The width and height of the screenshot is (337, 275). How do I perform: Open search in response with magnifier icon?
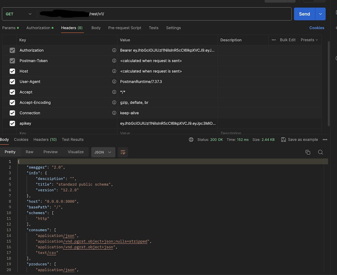320,152
